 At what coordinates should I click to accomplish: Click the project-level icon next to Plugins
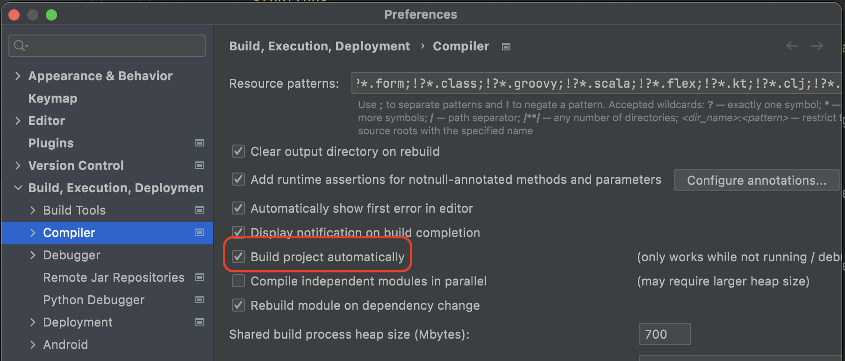point(200,143)
